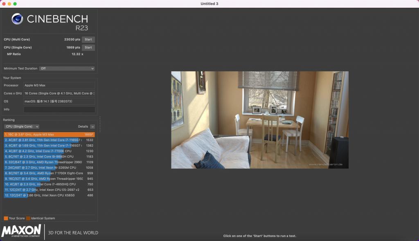Click the Info input field

[59, 109]
